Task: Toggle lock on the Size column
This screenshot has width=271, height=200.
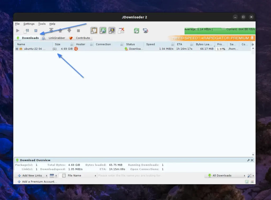Action: tap(71, 45)
